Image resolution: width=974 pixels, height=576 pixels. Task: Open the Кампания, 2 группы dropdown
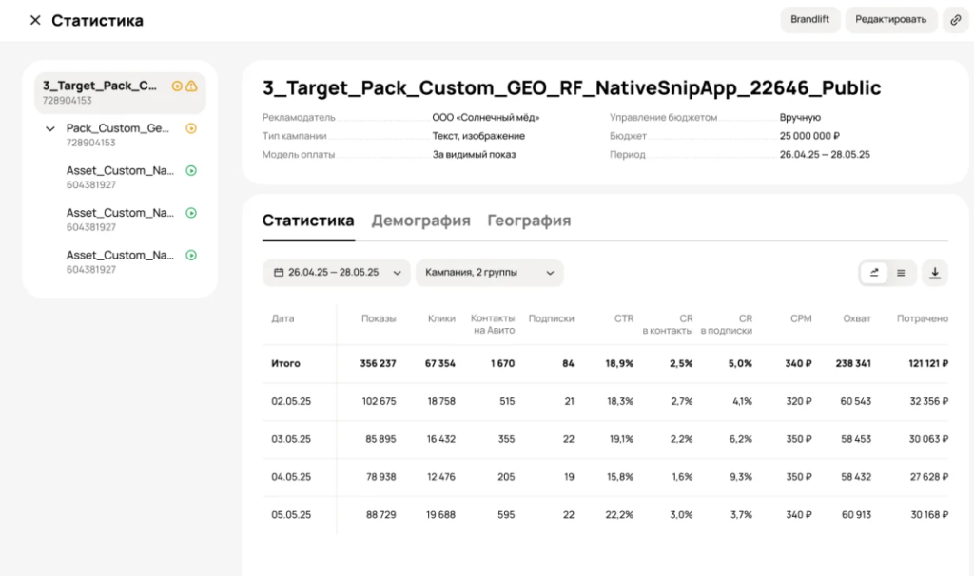(x=487, y=272)
